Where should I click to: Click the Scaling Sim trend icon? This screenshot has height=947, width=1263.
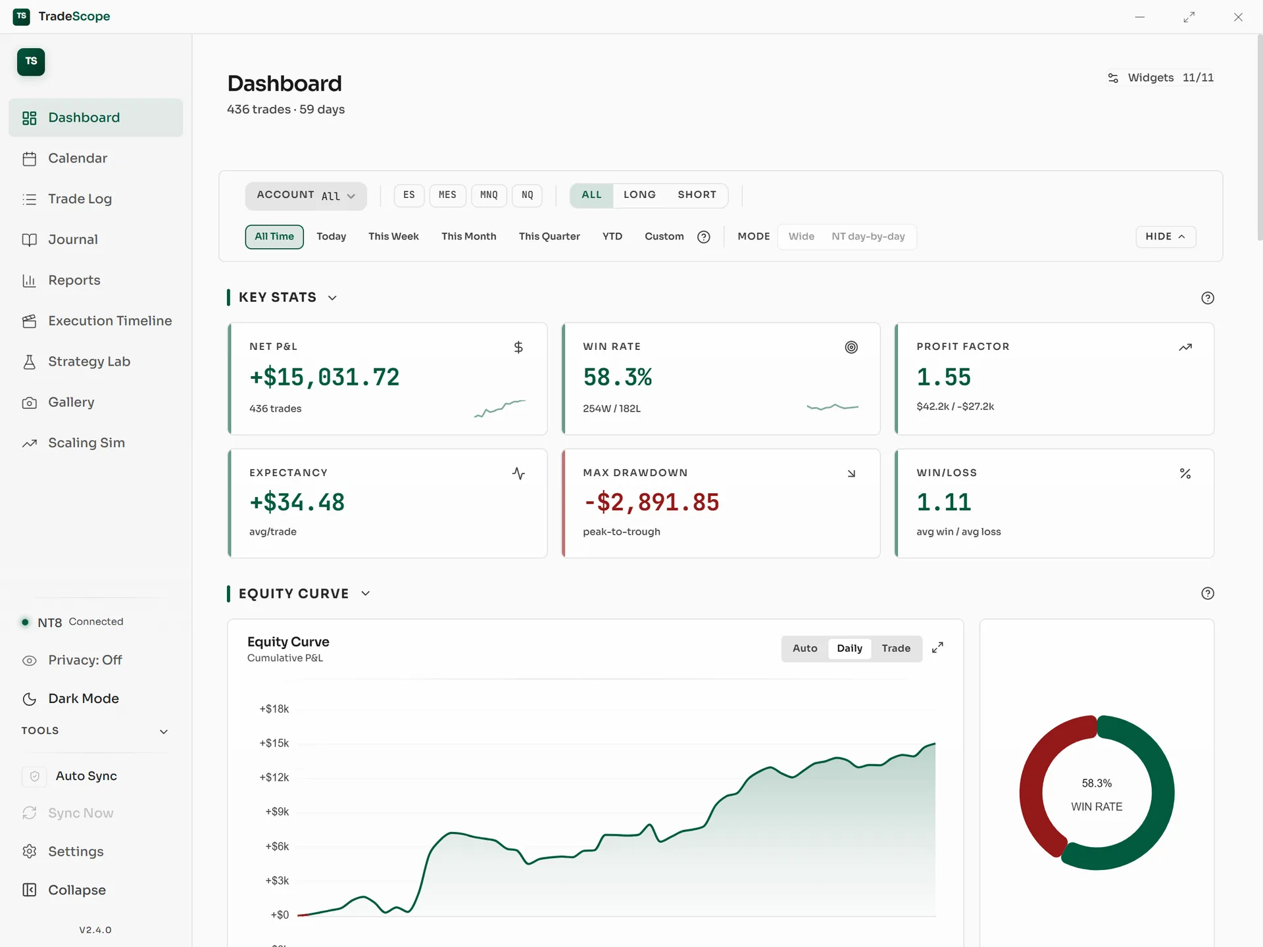pos(29,443)
